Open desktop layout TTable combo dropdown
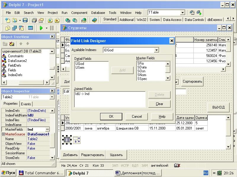237x177 pixels. pyautogui.click(x=182, y=13)
